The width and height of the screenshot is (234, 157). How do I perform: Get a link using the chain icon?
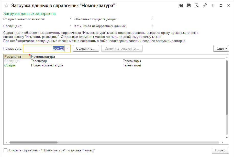pos(204,6)
